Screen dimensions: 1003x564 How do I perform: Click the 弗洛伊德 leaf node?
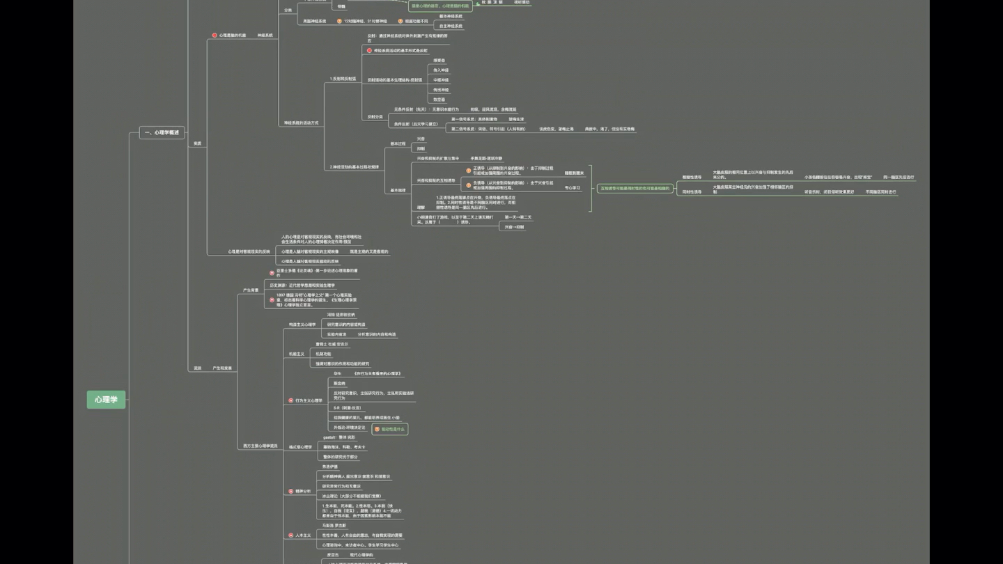[329, 467]
